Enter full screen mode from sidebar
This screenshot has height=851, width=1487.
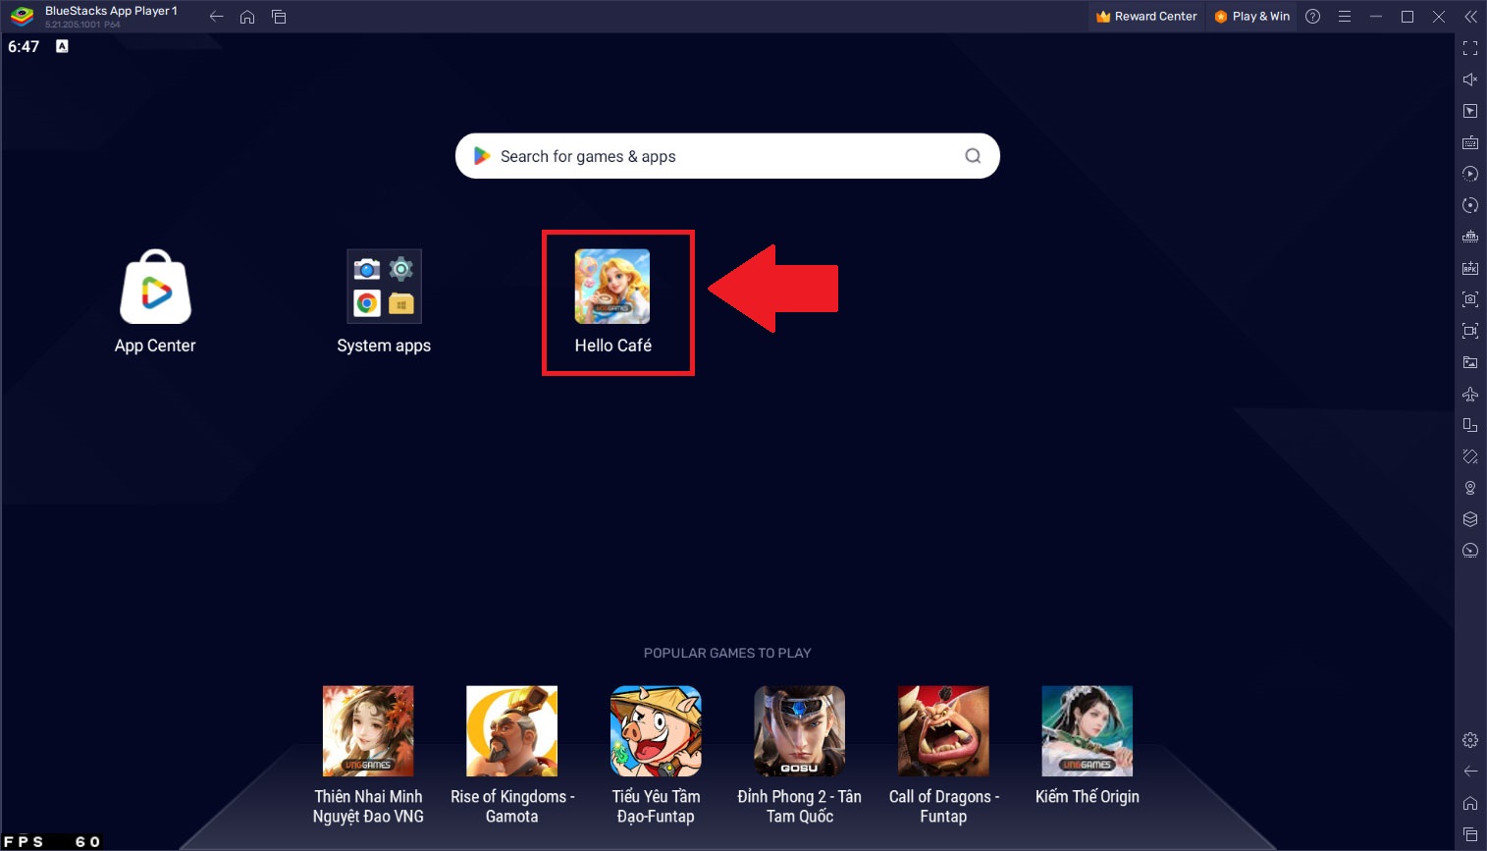[1470, 48]
